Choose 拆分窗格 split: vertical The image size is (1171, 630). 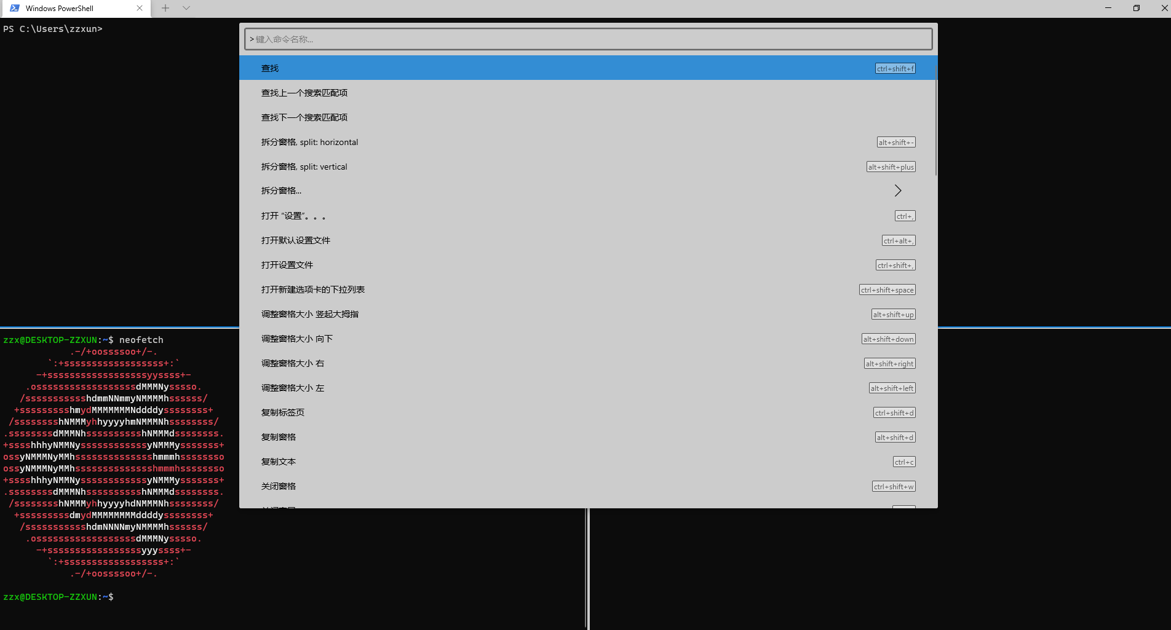(588, 167)
